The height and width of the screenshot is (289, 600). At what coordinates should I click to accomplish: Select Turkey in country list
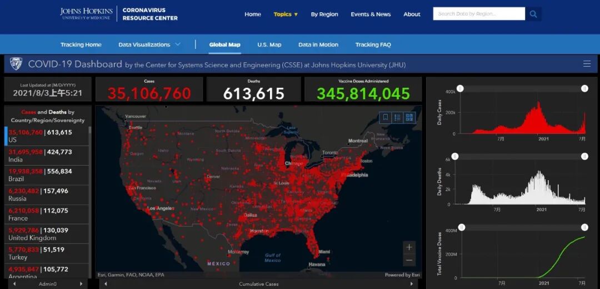click(x=46, y=253)
